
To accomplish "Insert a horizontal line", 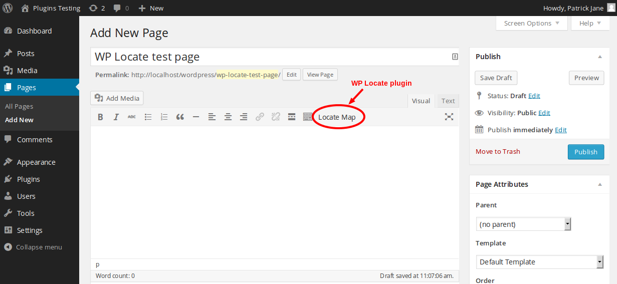I will pos(196,117).
